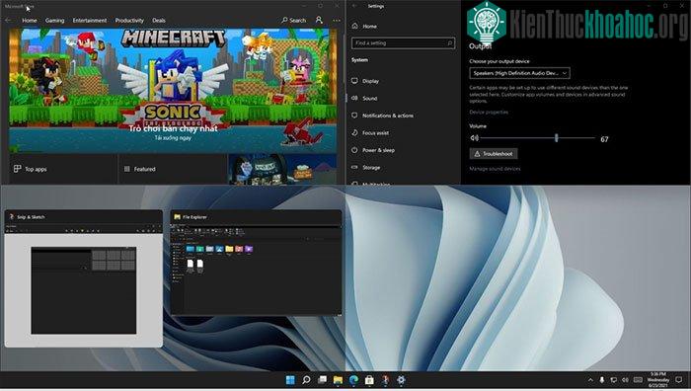
Task: Open the Featured tile in Store
Action: 173,169
